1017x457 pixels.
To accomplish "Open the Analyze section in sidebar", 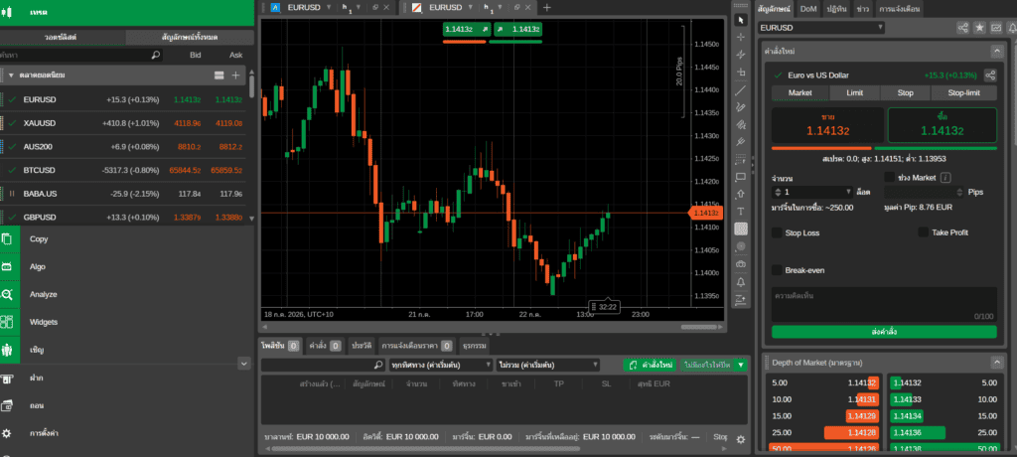I will [43, 294].
